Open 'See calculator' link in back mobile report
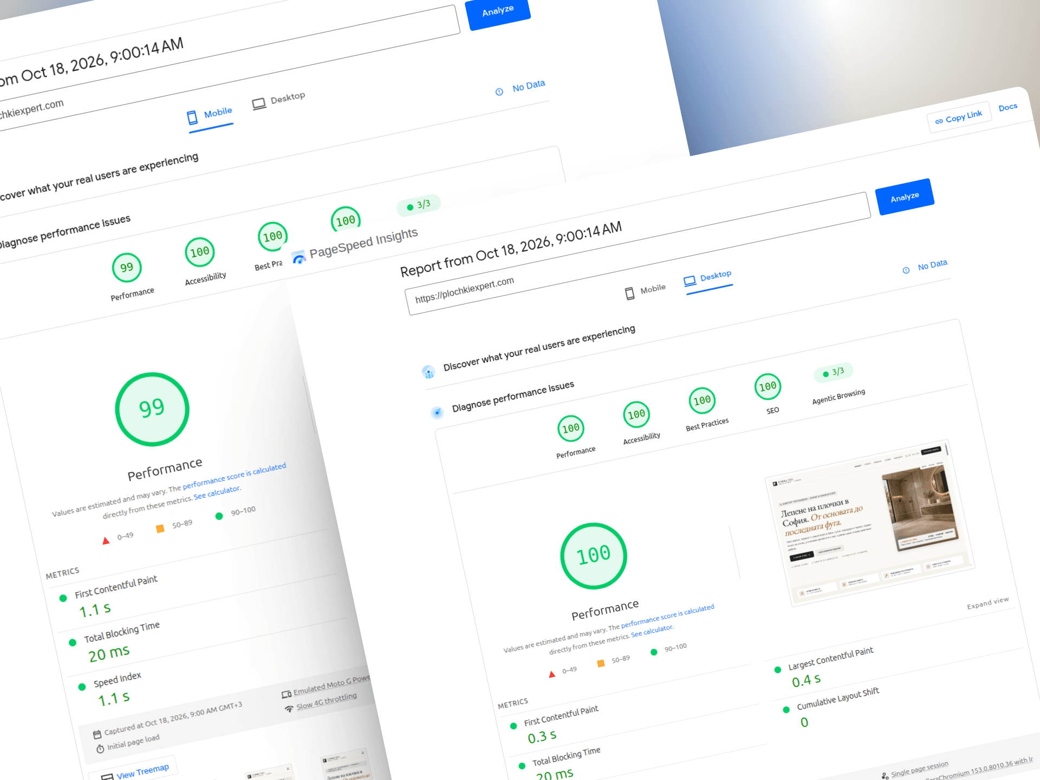1040x780 pixels. pos(217,493)
